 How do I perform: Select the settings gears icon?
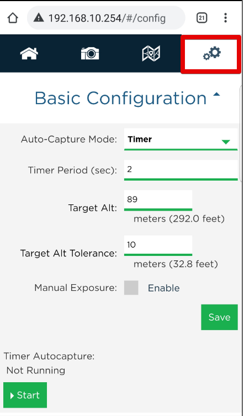(x=212, y=53)
